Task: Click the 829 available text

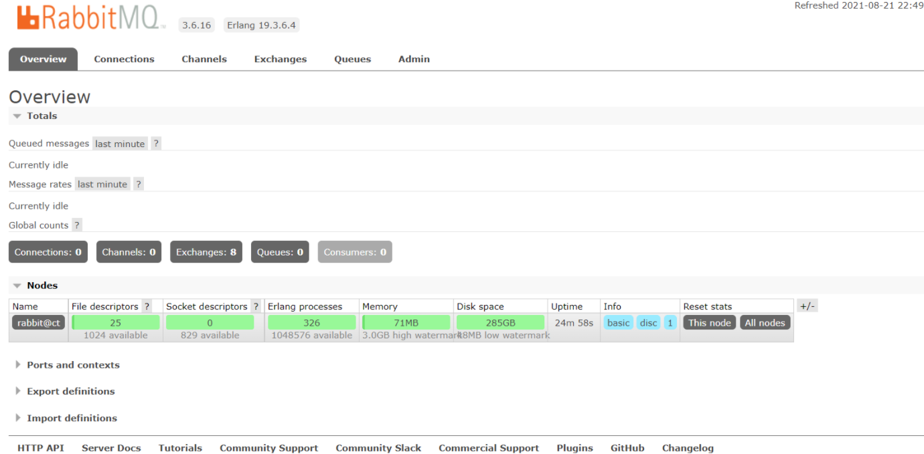Action: tap(210, 335)
